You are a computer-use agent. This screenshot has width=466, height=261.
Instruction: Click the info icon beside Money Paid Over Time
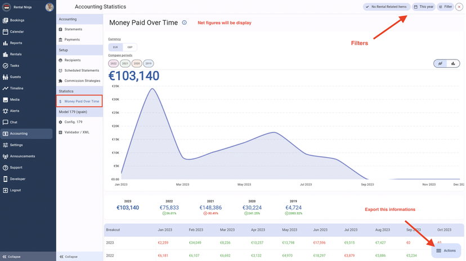pyautogui.click(x=184, y=23)
